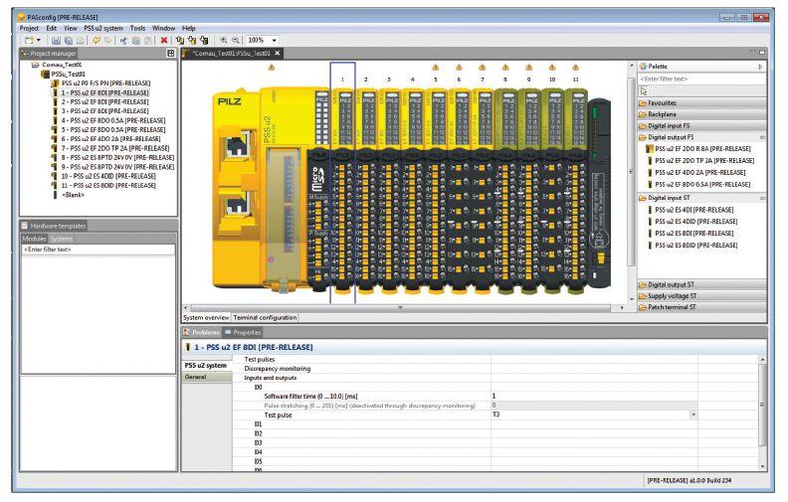The width and height of the screenshot is (788, 502).
Task: Click the first yellow-arrow module toolbar icon
Action: click(x=180, y=40)
